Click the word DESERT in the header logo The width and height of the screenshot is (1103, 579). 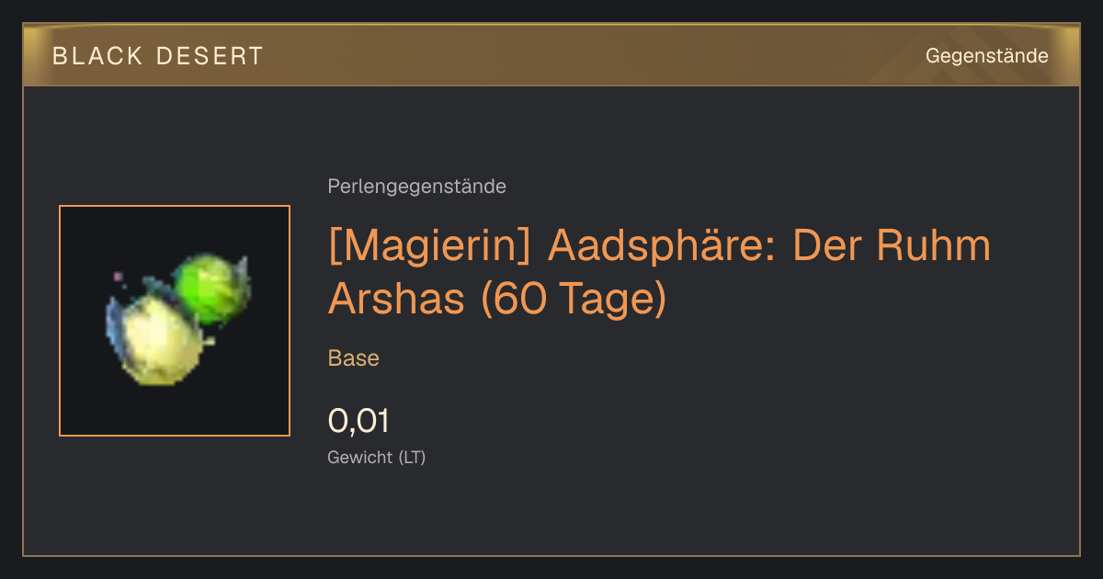pyautogui.click(x=211, y=56)
